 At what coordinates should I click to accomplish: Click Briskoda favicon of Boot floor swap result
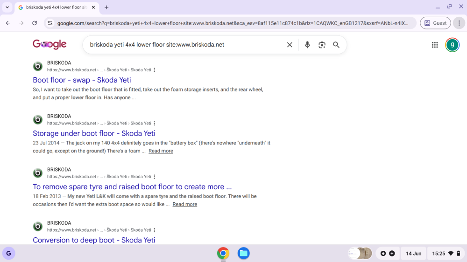pyautogui.click(x=38, y=66)
